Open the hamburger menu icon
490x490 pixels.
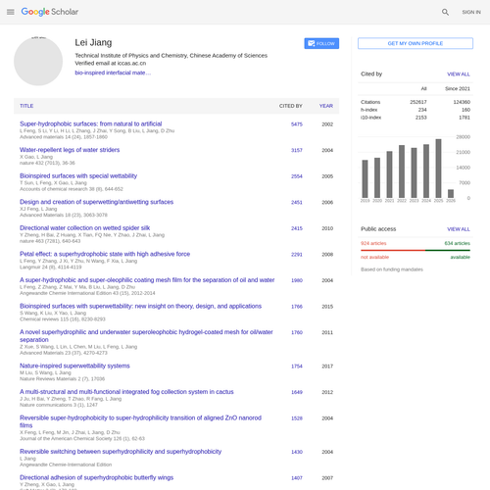coord(11,12)
